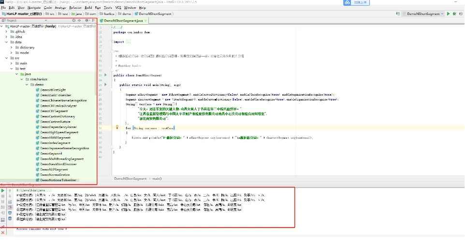Close the DemoNShortSegment.java tab
Screen dimensions: 465x243
[x=145, y=21]
